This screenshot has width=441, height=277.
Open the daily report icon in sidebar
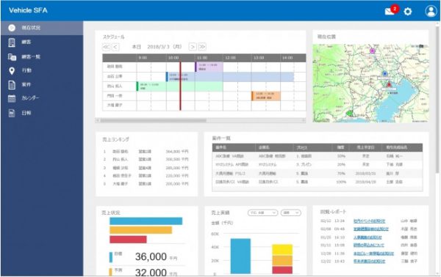12,113
